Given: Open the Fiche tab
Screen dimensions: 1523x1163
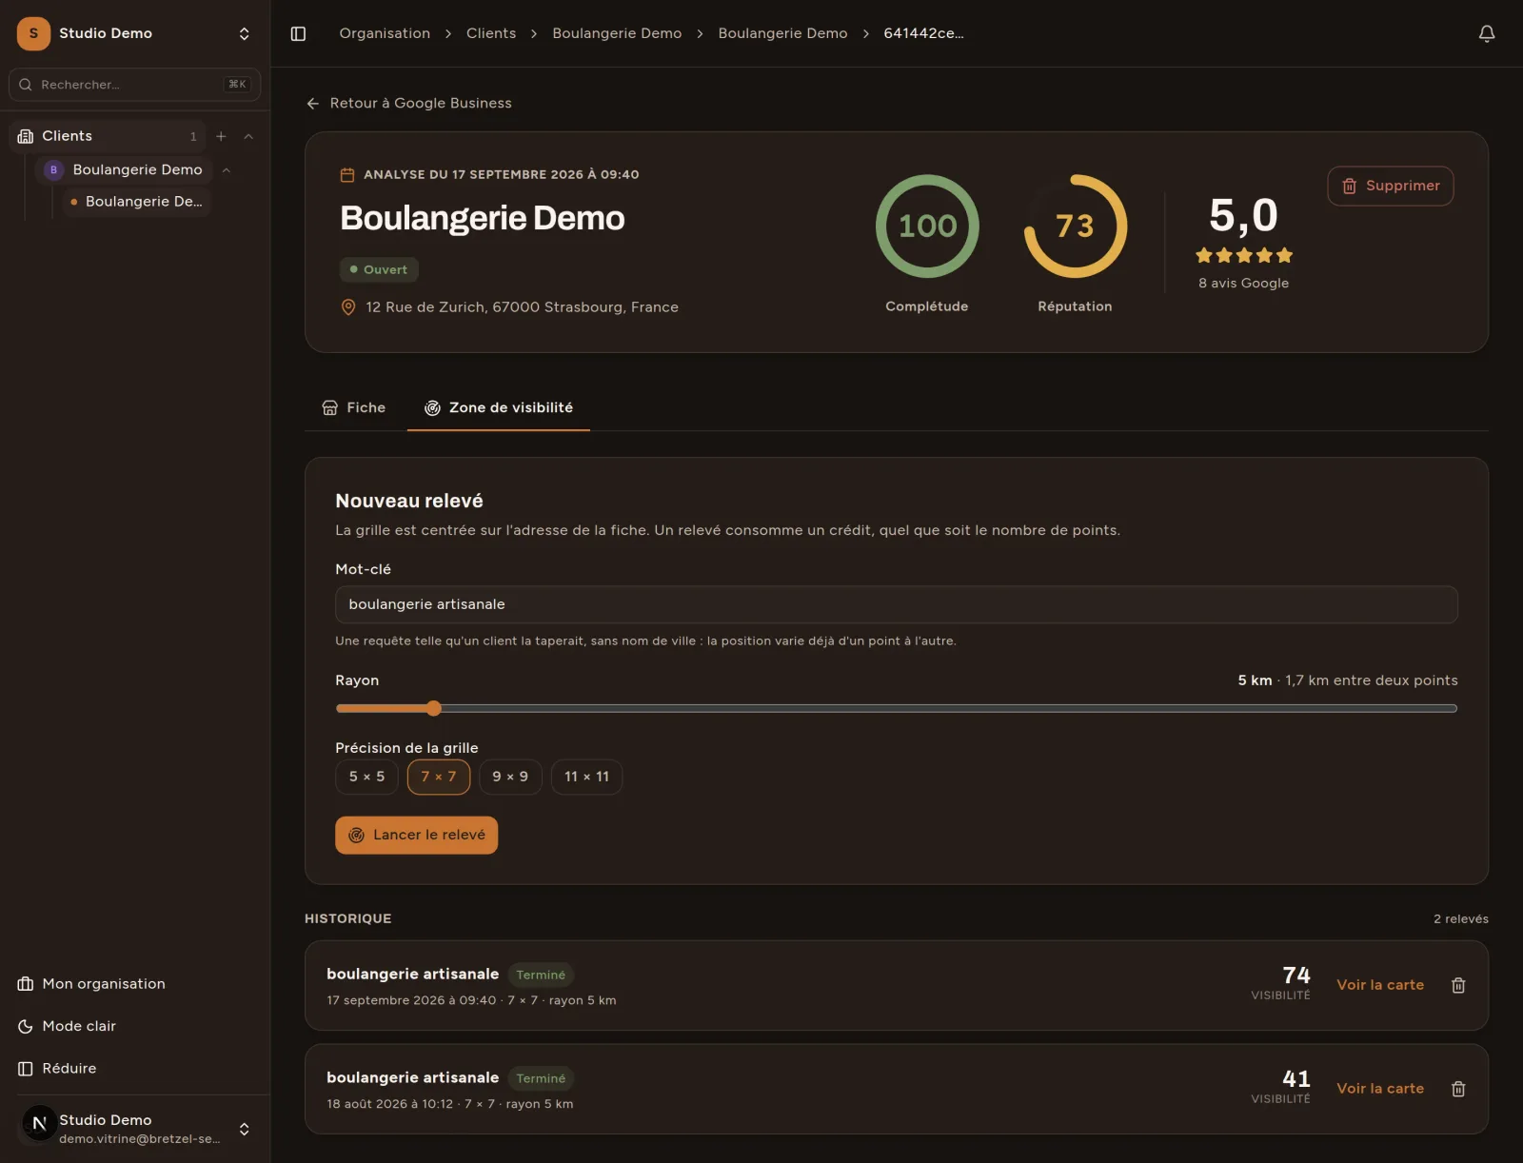Looking at the screenshot, I should pyautogui.click(x=354, y=407).
